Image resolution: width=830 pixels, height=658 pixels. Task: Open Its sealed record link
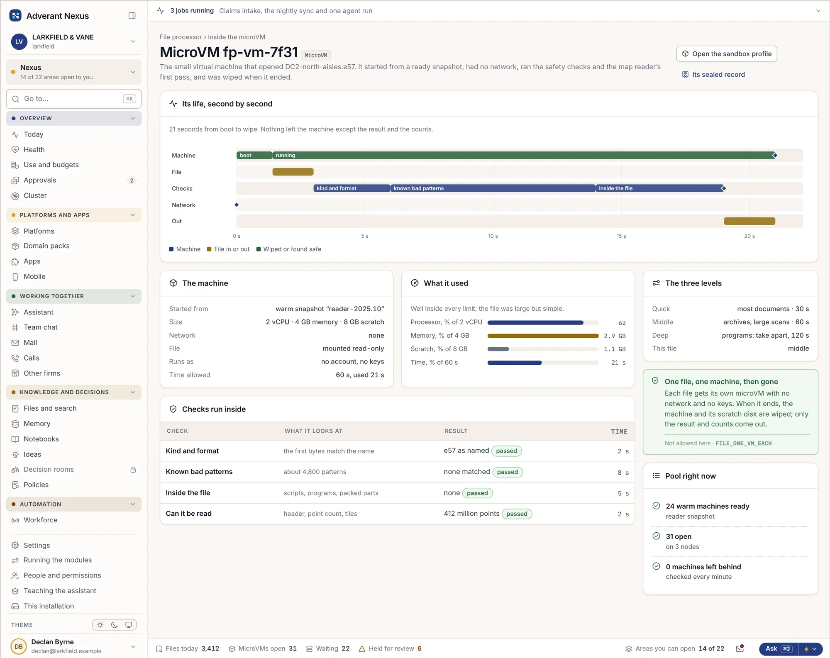[713, 75]
